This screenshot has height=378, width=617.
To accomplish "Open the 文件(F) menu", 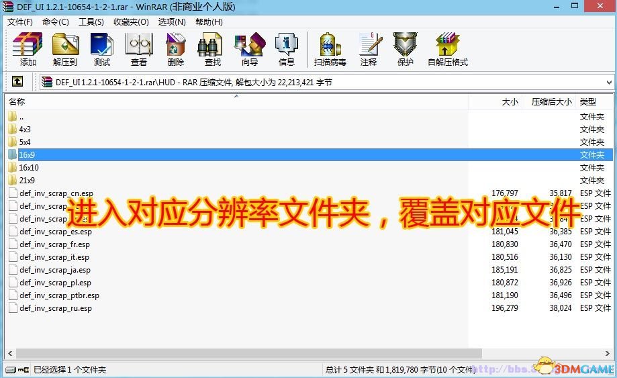I will pyautogui.click(x=19, y=22).
